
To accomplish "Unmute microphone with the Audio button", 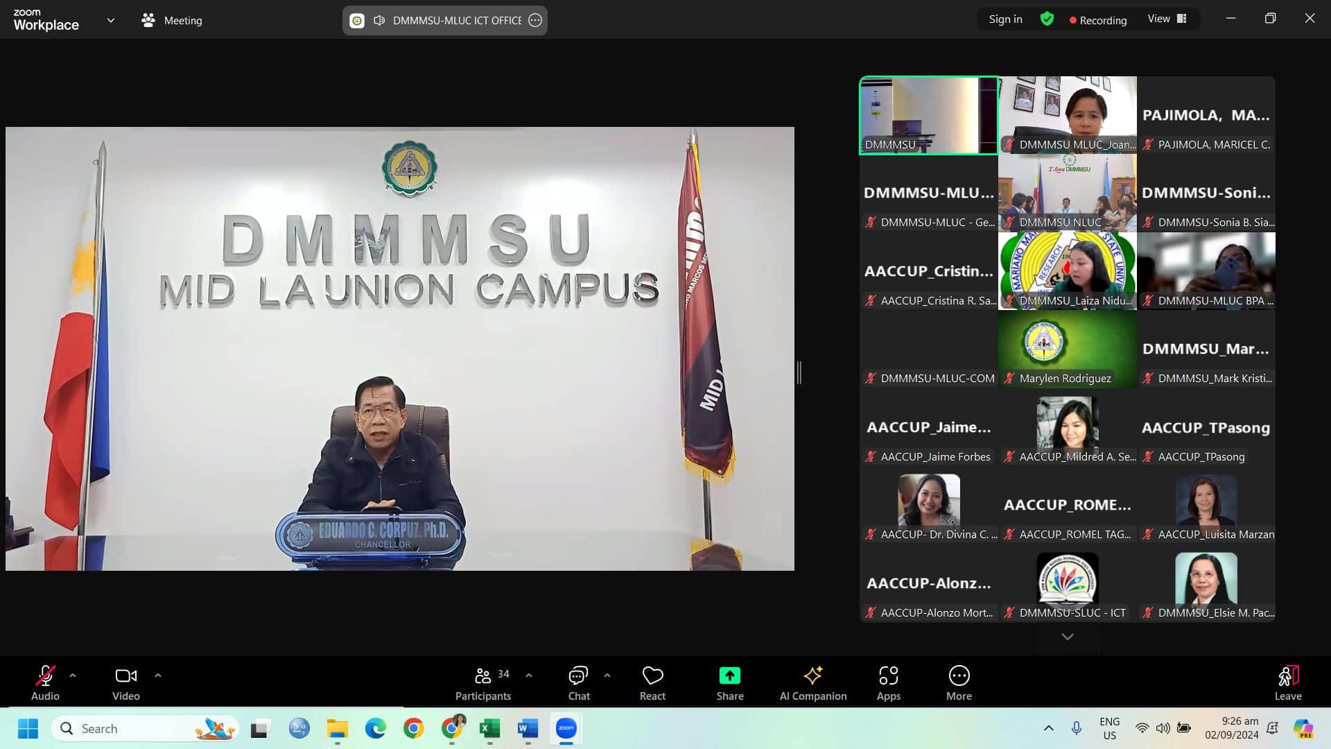I will click(45, 682).
